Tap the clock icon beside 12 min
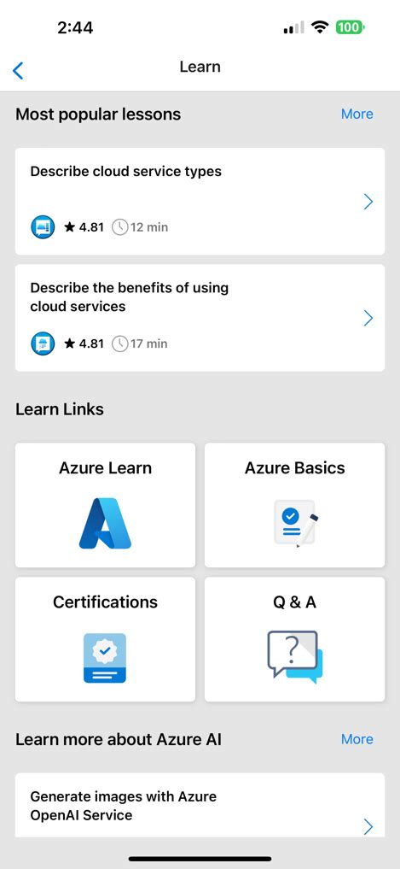Viewport: 400px width, 869px height. click(x=120, y=227)
